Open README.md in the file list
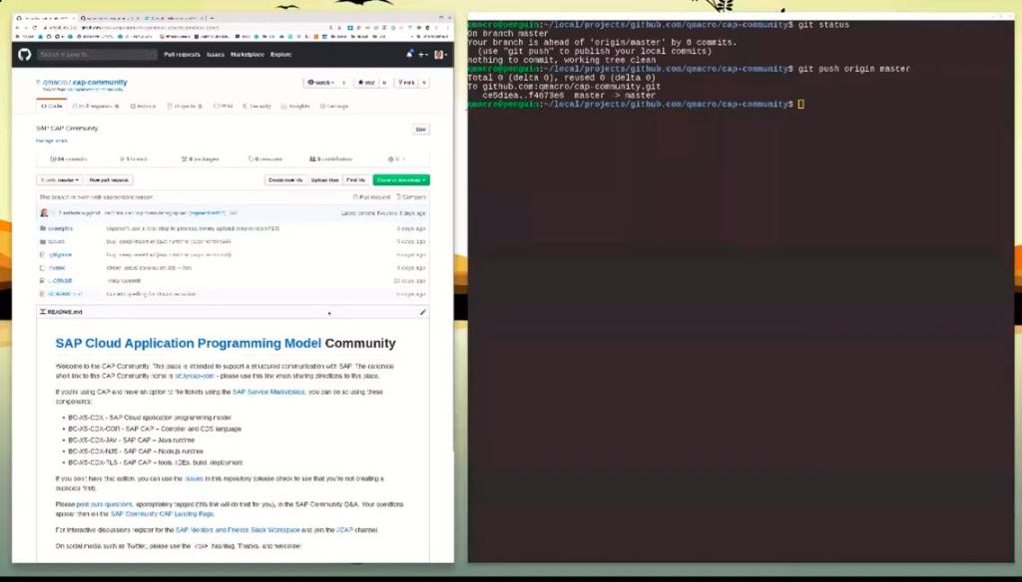Image resolution: width=1022 pixels, height=582 pixels. [65, 294]
